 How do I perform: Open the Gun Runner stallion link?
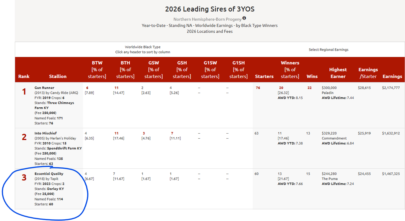[x=44, y=88]
